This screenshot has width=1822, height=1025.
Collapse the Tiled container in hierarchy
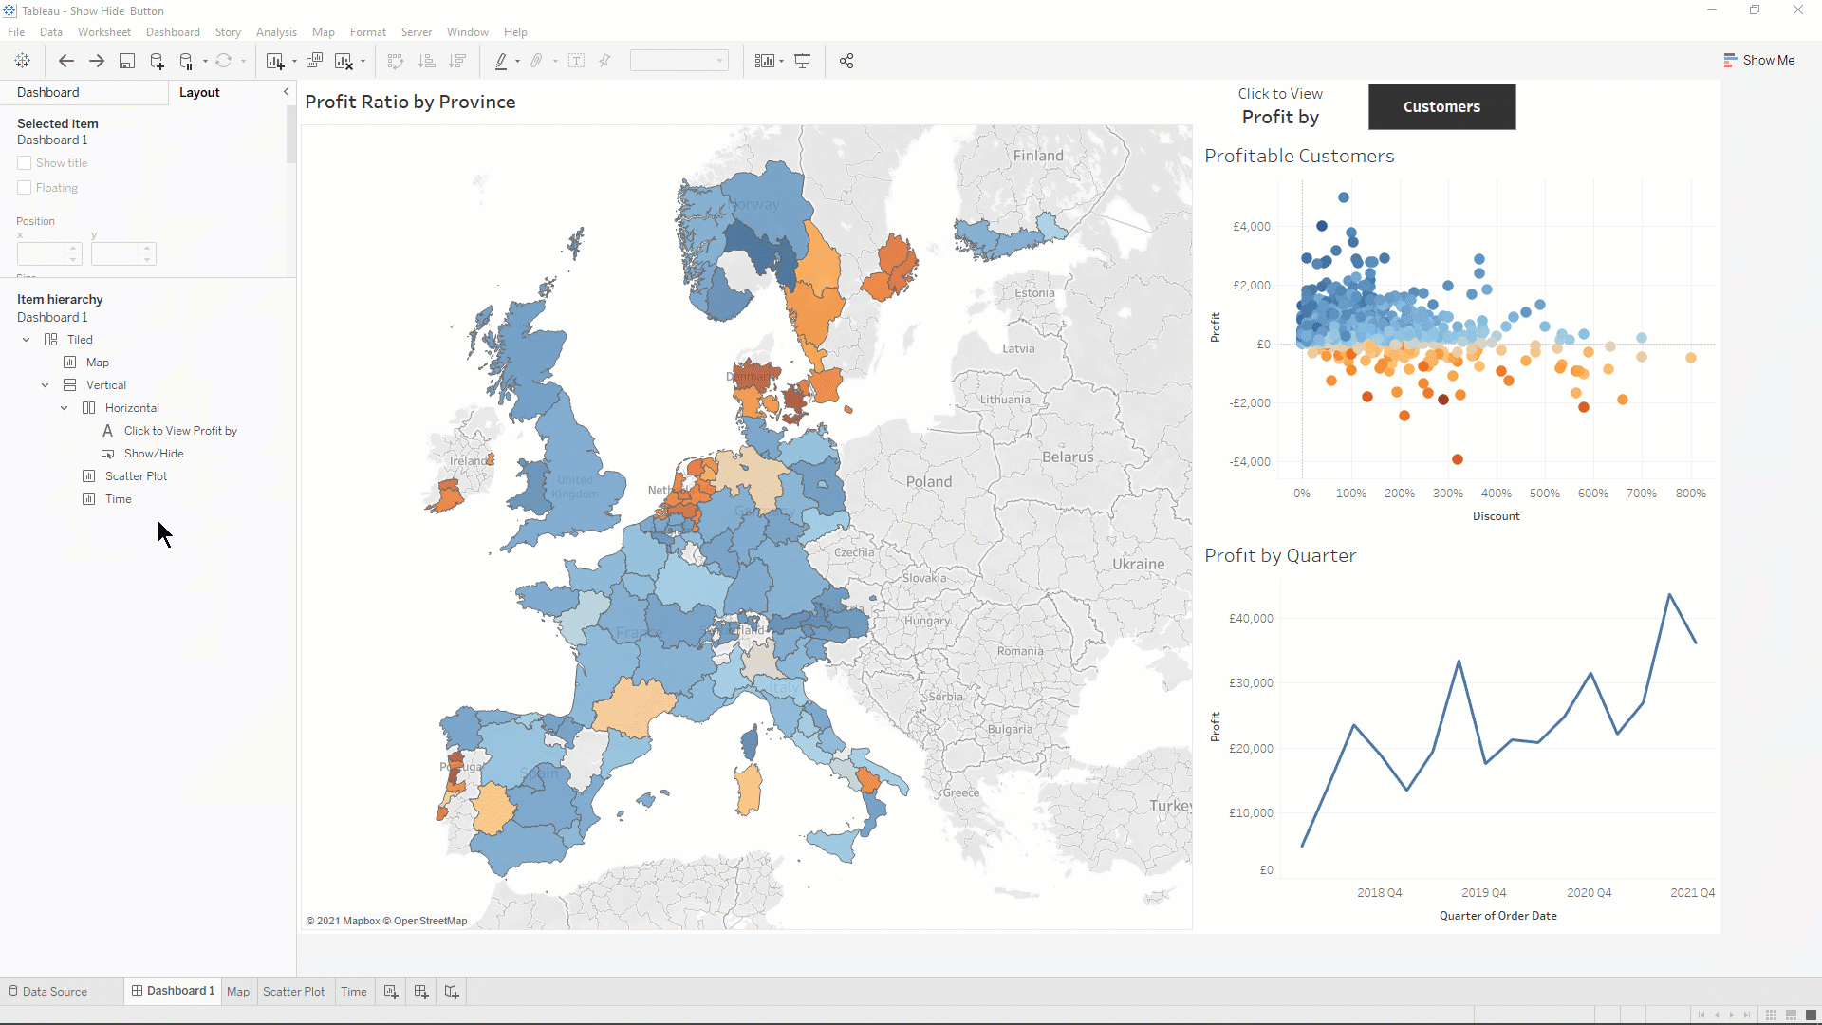(27, 340)
